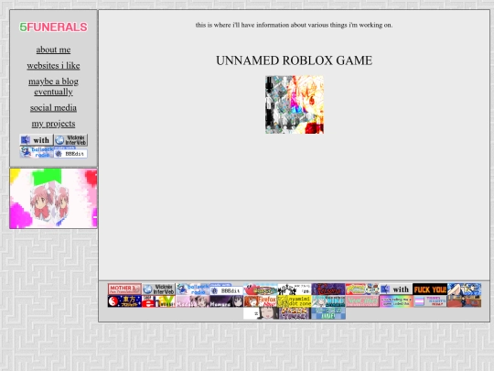The height and width of the screenshot is (371, 494).
Task: Open the about me page
Action: (x=53, y=49)
